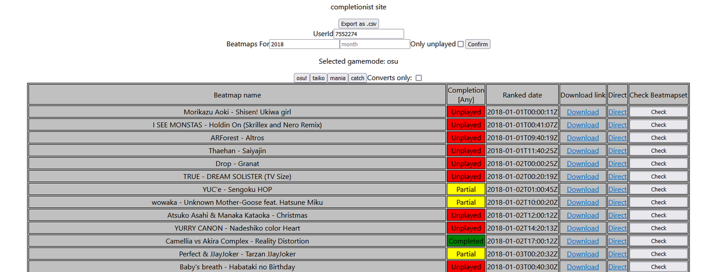Select the taiko gamemode button
Viewport: 701px width, 272px height.
tap(318, 78)
